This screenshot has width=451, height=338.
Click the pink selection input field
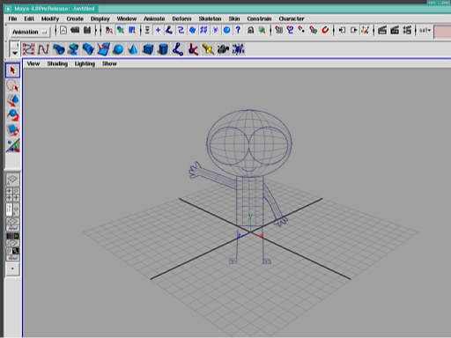pos(442,32)
